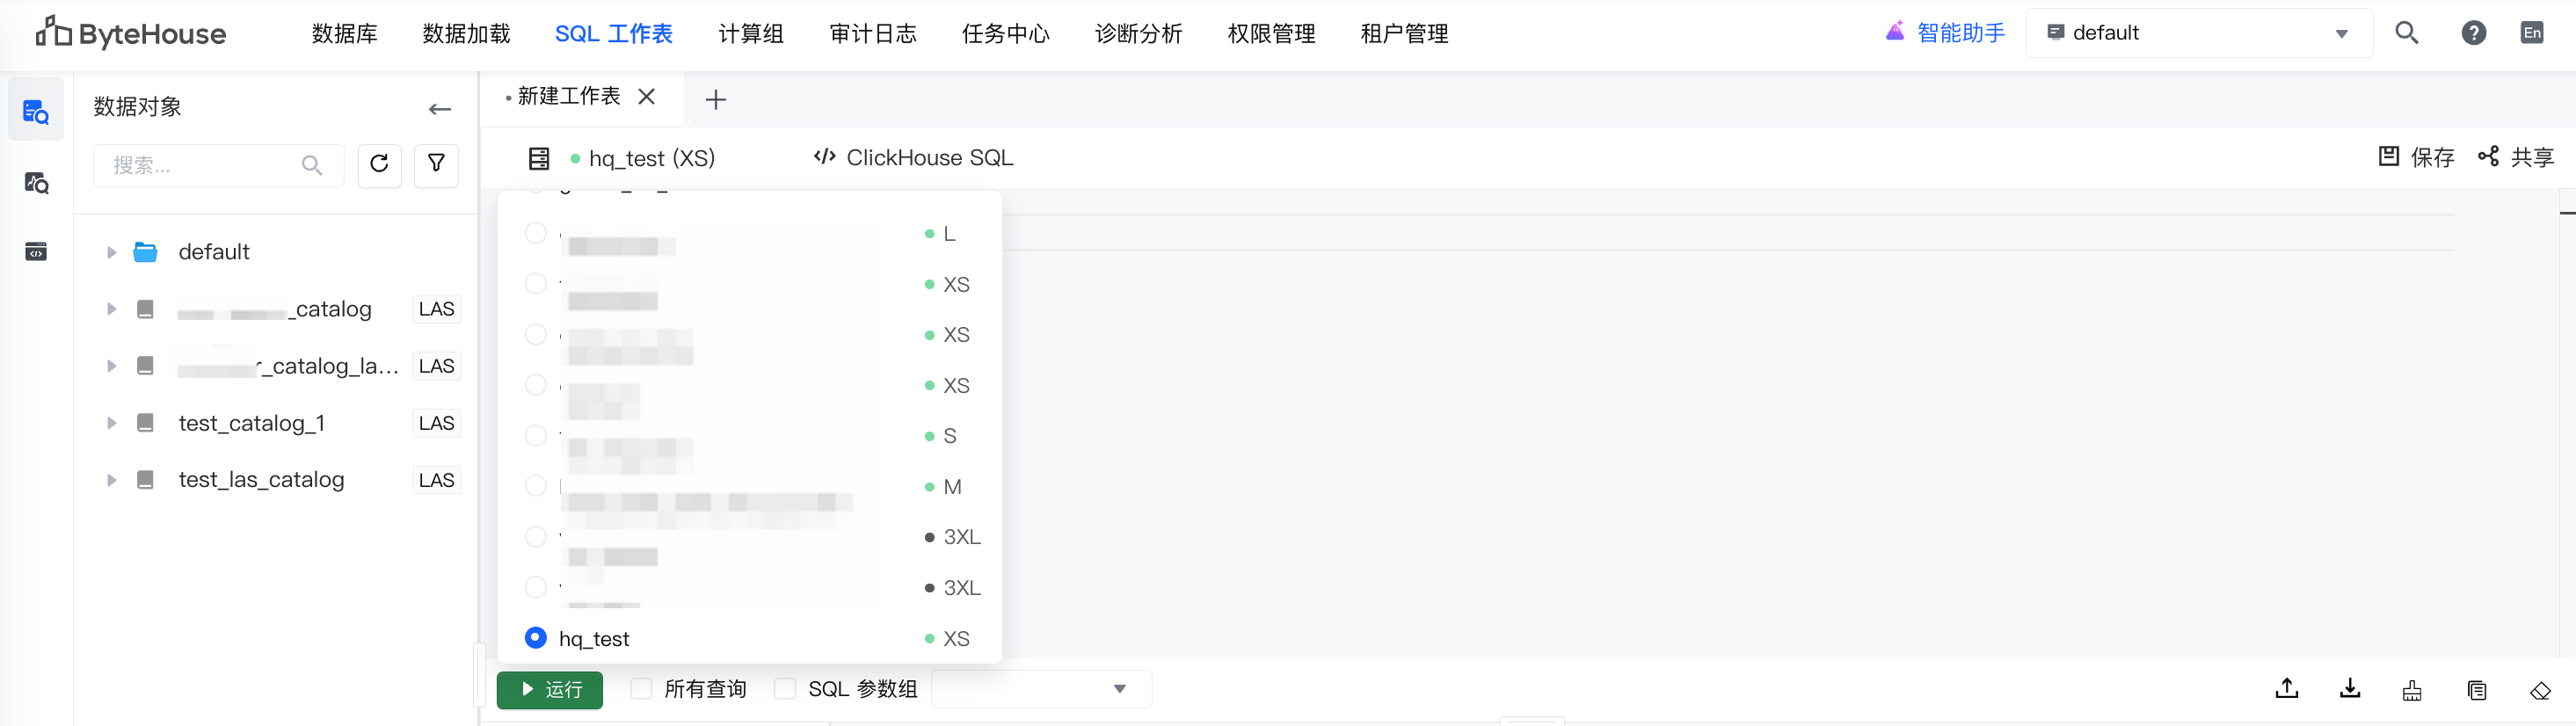Expand the default database node
This screenshot has height=726, width=2576.
(x=111, y=252)
